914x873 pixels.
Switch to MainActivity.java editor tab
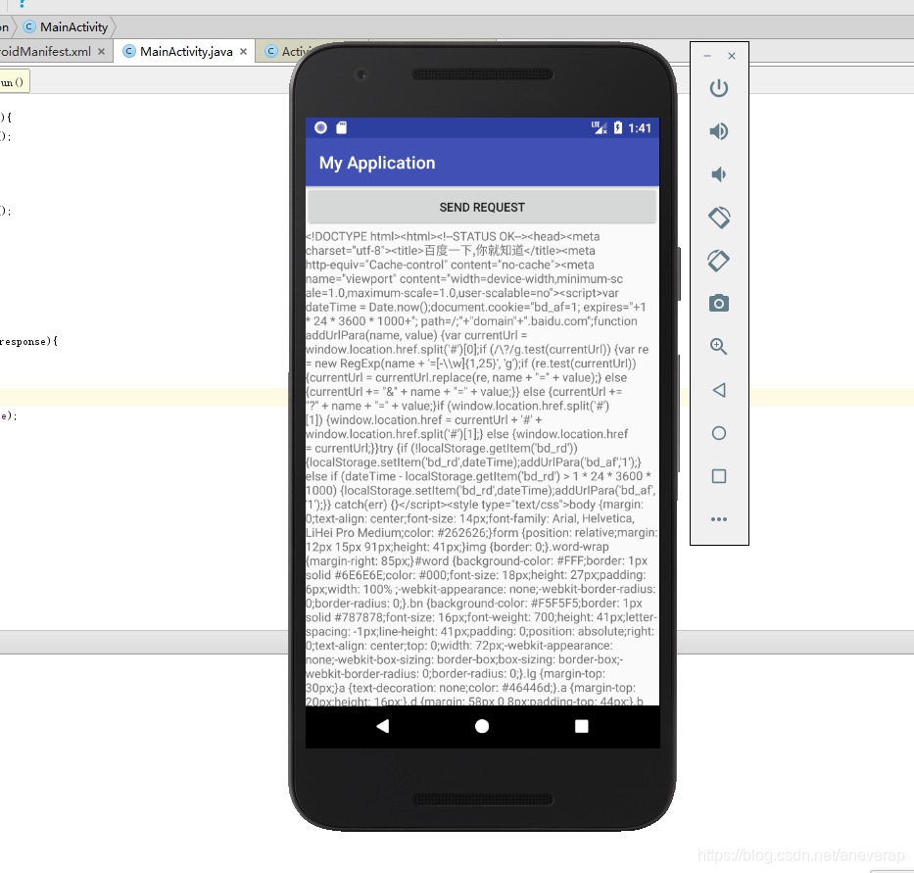pyautogui.click(x=186, y=51)
